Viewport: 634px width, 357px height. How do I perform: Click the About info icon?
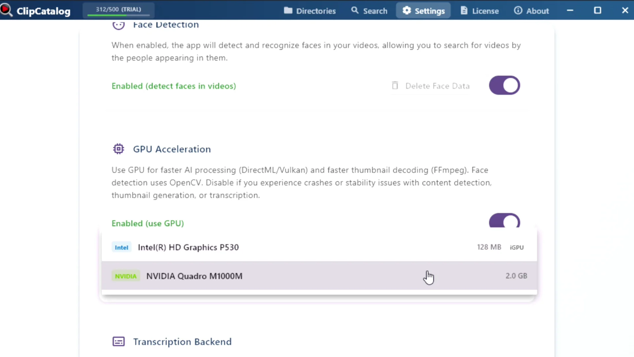pyautogui.click(x=518, y=11)
